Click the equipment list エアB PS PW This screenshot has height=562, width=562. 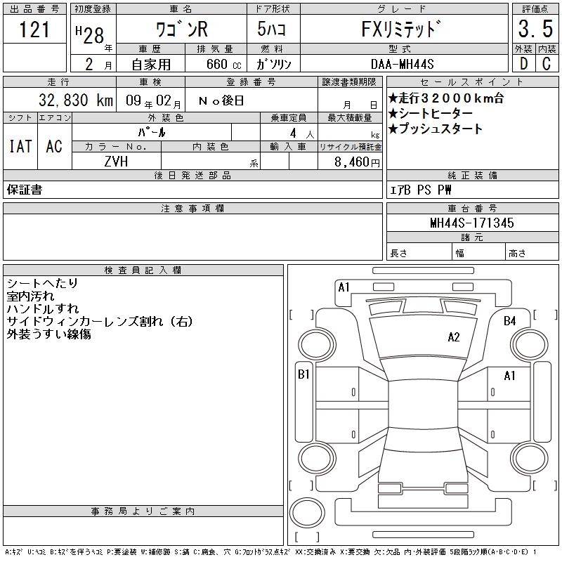point(420,190)
